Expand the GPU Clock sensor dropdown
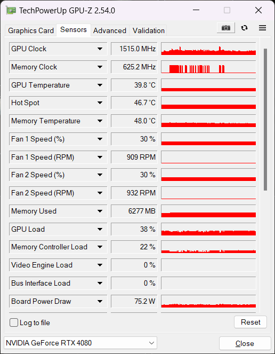The image size is (275, 354). tap(100, 49)
